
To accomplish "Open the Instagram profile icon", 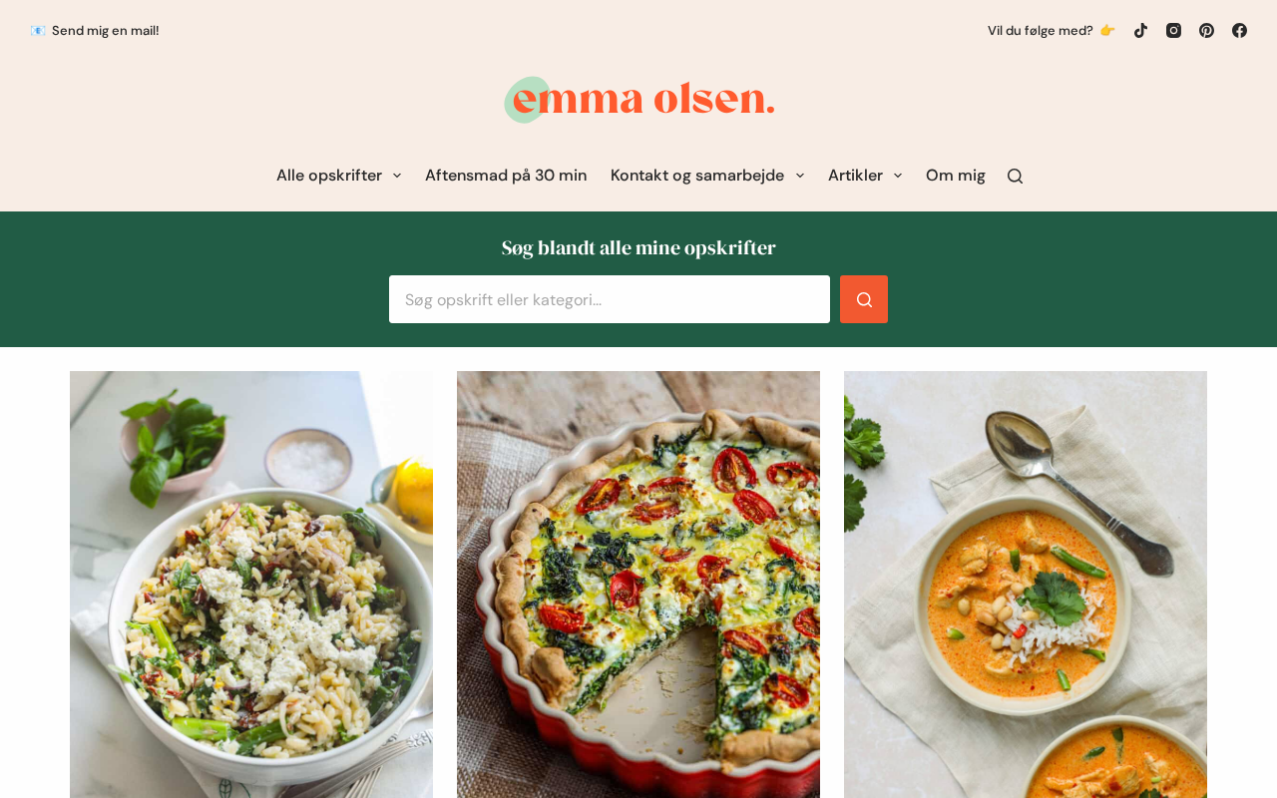I will click(1173, 30).
